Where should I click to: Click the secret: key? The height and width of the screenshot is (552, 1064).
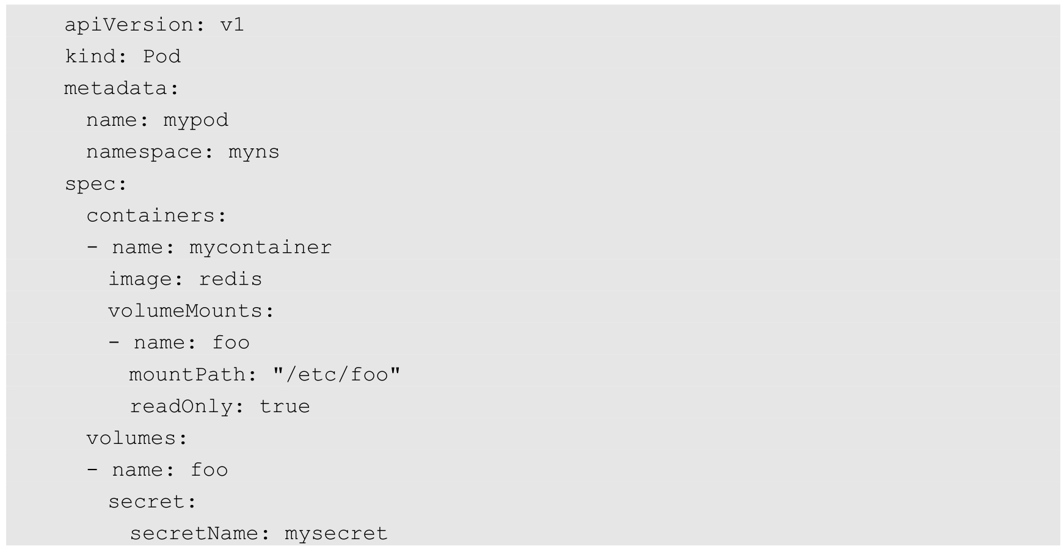pos(152,502)
